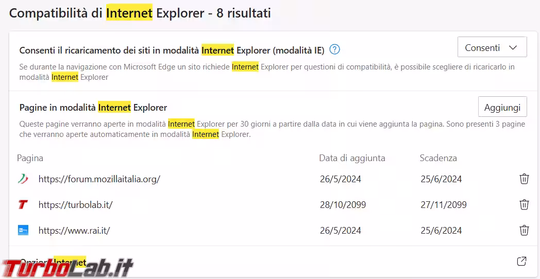Click the 25/6/2024 expiry for forum.mozillaitalia.org
The height and width of the screenshot is (279, 540).
[x=441, y=179]
